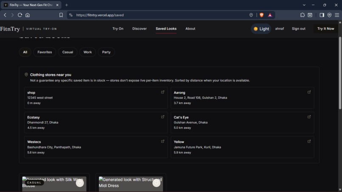Open the Westecs store card
The width and height of the screenshot is (342, 192).
[x=96, y=147]
